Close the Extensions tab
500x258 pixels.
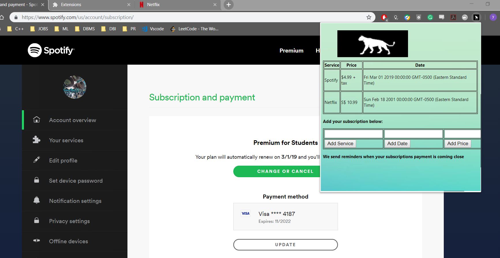(129, 5)
